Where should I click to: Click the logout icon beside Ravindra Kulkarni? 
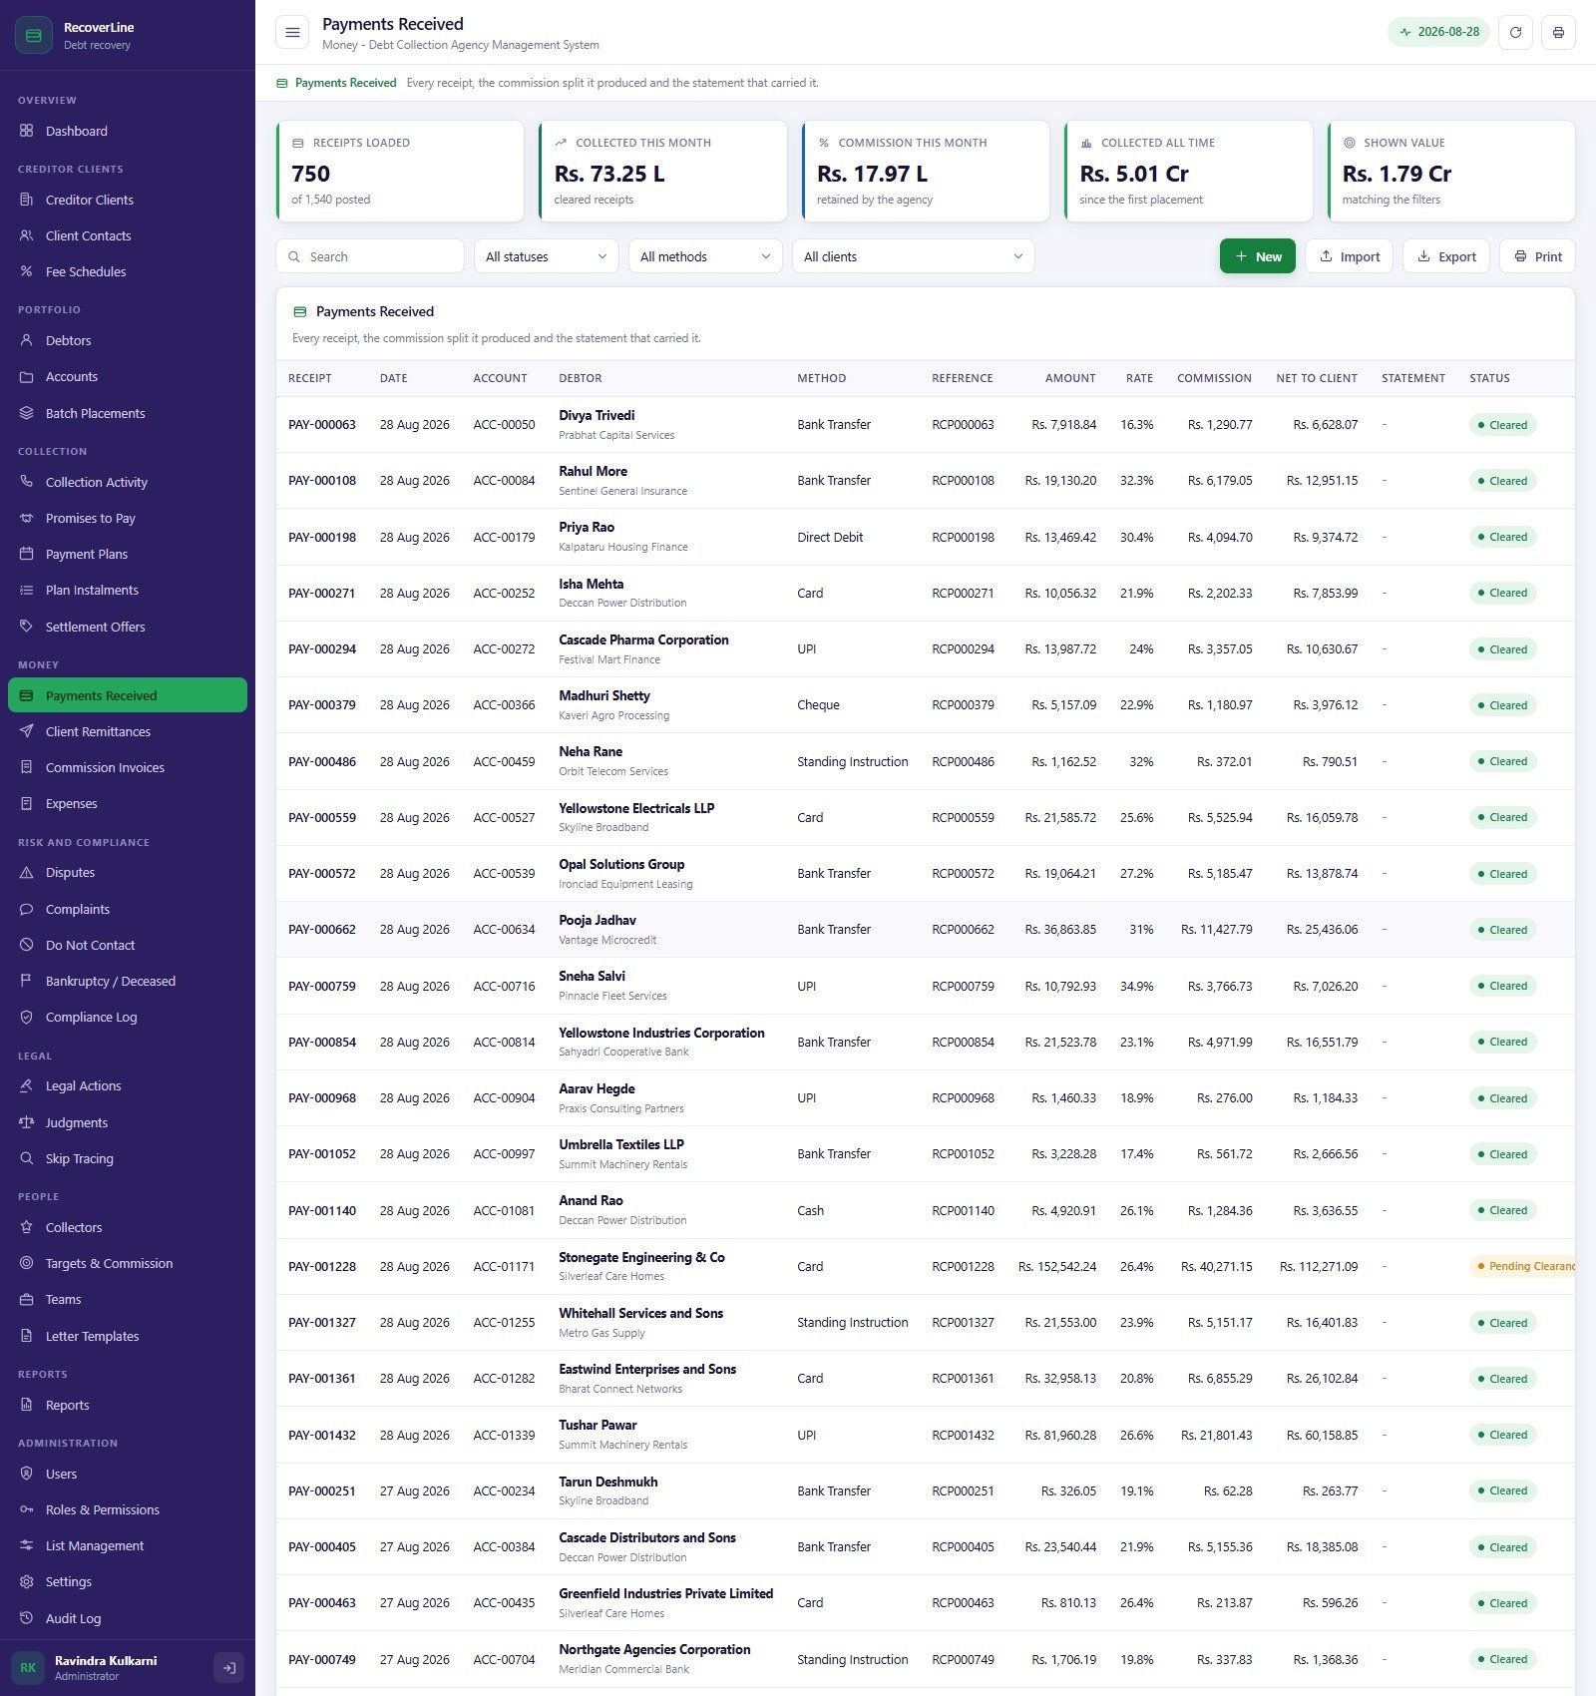[x=228, y=1667]
